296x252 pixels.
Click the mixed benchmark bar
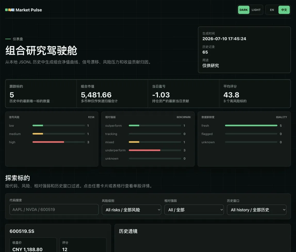tap(155, 142)
